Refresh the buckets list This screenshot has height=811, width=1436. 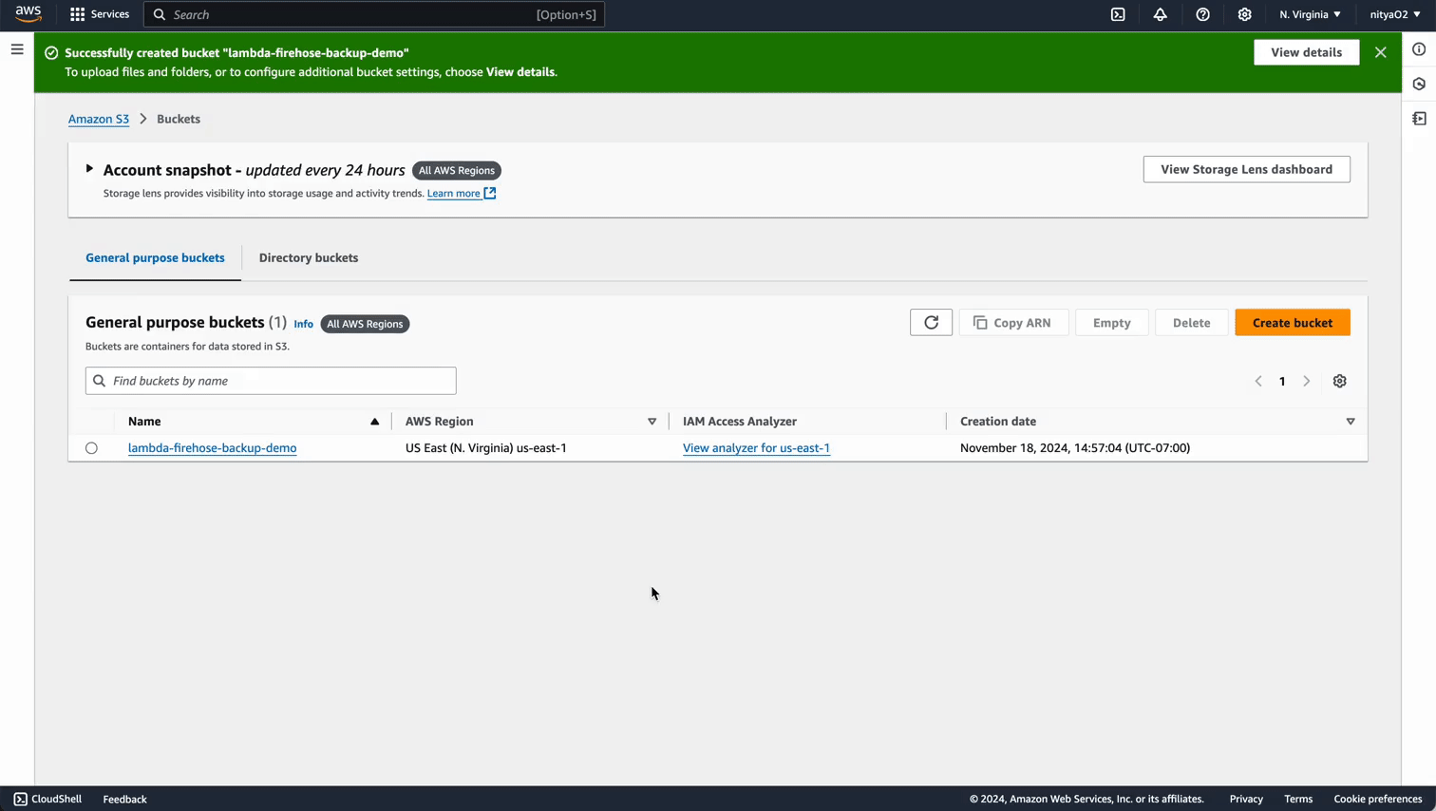(x=931, y=322)
